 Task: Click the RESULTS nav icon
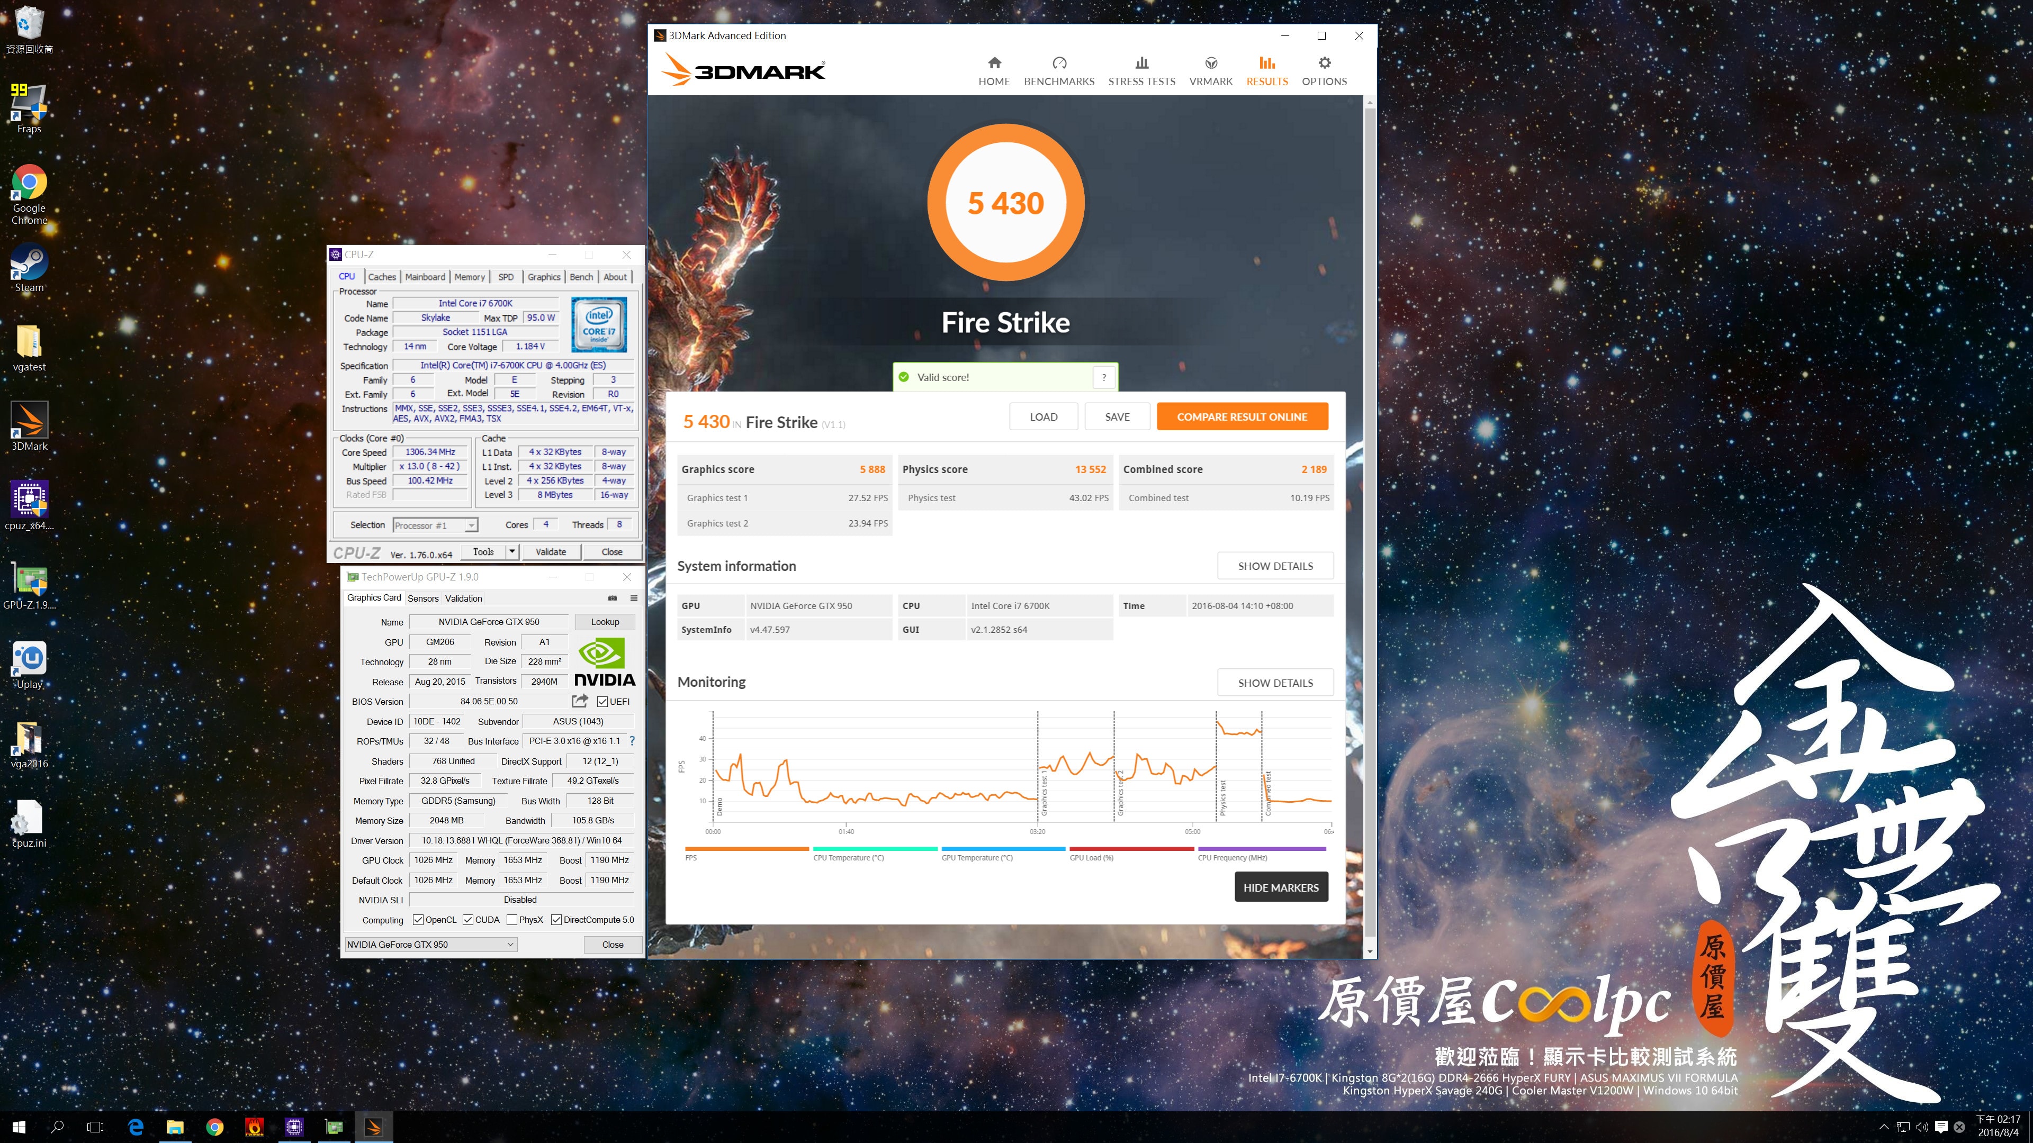pos(1267,62)
